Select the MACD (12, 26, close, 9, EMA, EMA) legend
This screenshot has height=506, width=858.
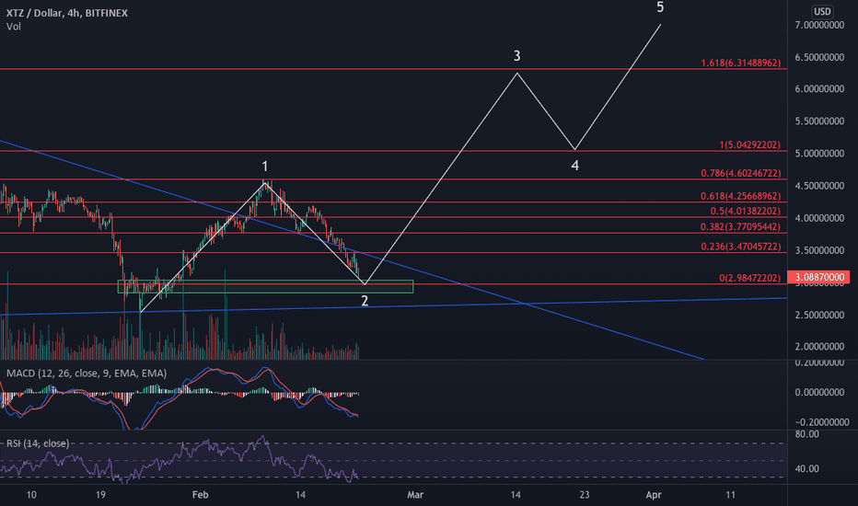click(x=87, y=374)
